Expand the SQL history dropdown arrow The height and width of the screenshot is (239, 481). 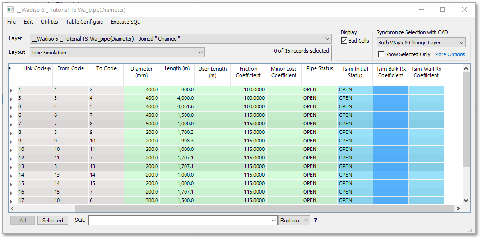[274, 221]
